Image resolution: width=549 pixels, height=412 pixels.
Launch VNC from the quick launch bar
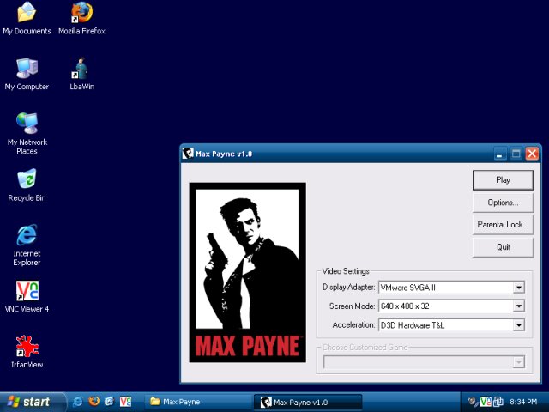126,402
